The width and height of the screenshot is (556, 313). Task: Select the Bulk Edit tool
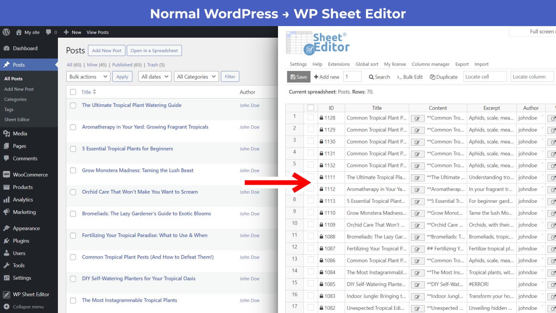[409, 77]
